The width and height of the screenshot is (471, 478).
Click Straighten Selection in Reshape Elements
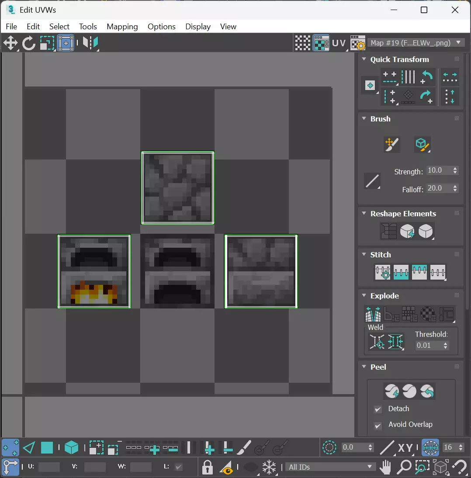pyautogui.click(x=389, y=231)
